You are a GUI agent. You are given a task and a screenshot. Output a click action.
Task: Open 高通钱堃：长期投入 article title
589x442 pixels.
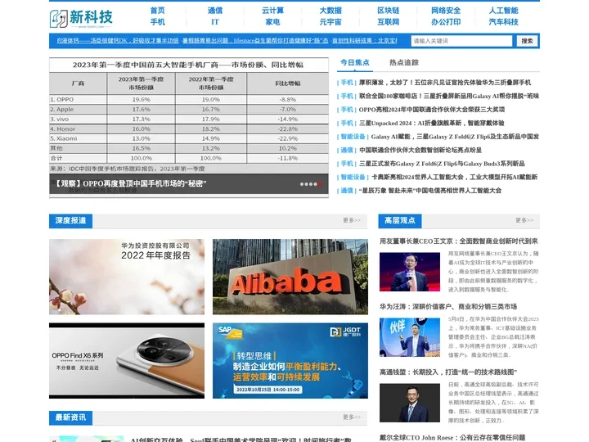[x=448, y=372]
